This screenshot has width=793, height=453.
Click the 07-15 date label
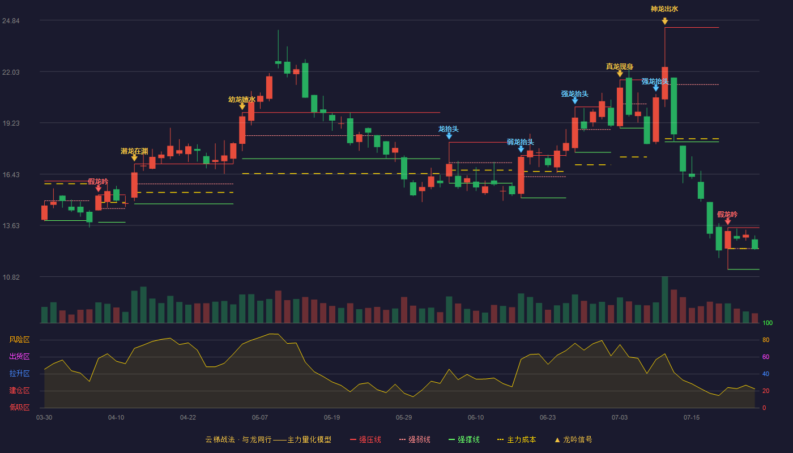[692, 417]
